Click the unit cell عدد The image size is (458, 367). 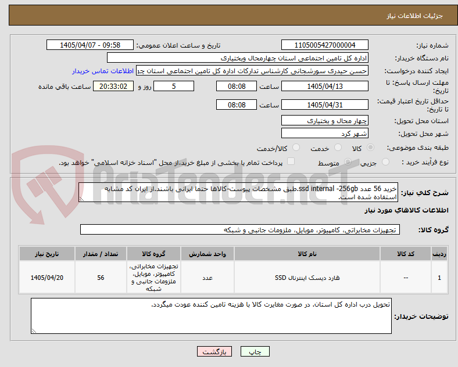click(207, 278)
